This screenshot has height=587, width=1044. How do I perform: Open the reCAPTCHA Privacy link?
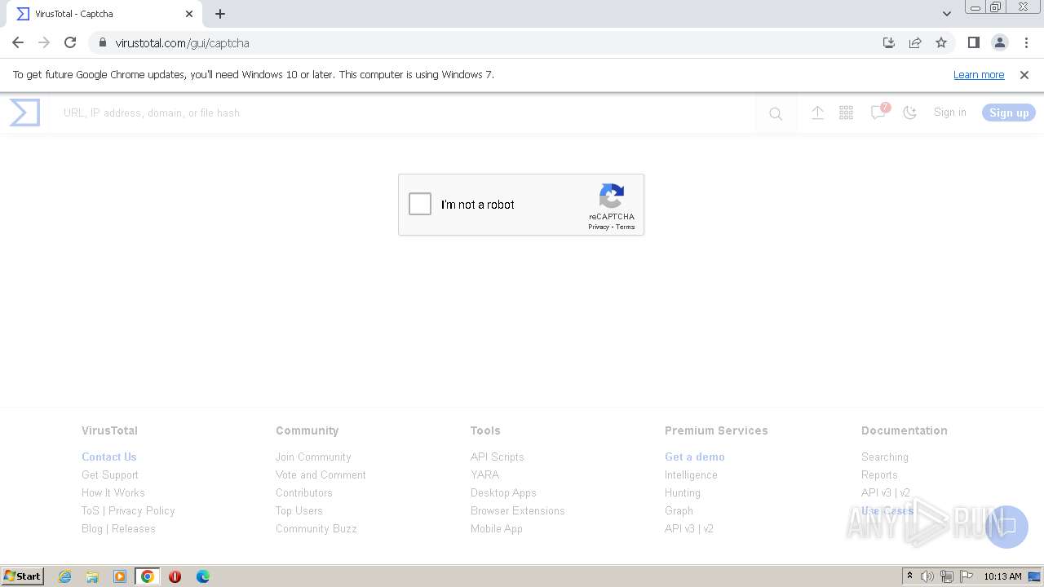[x=599, y=227]
